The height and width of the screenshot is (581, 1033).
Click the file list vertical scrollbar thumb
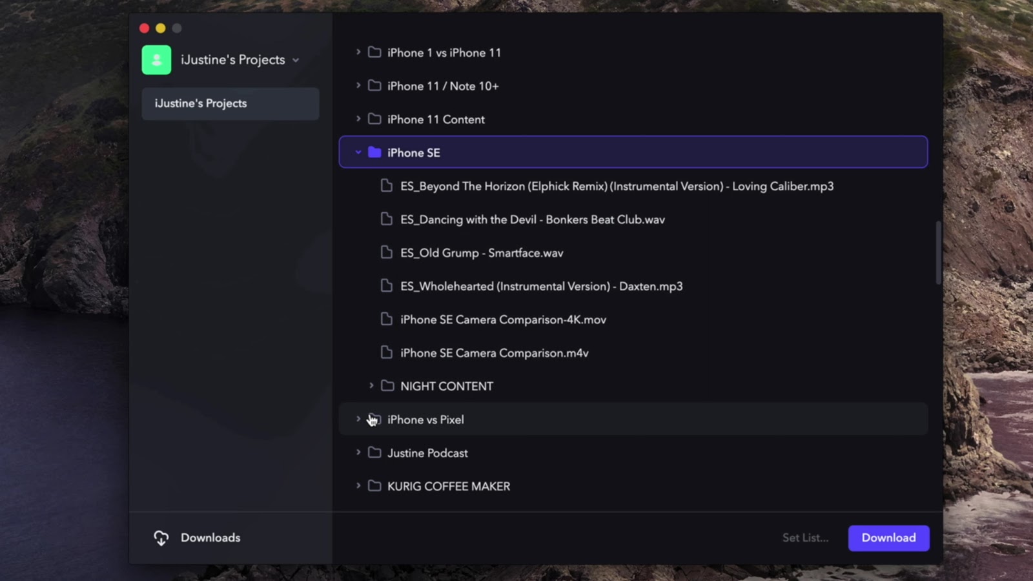tap(938, 252)
